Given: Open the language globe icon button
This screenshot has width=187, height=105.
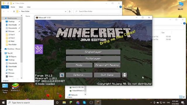Looking at the screenshot, I should tap(62, 75).
